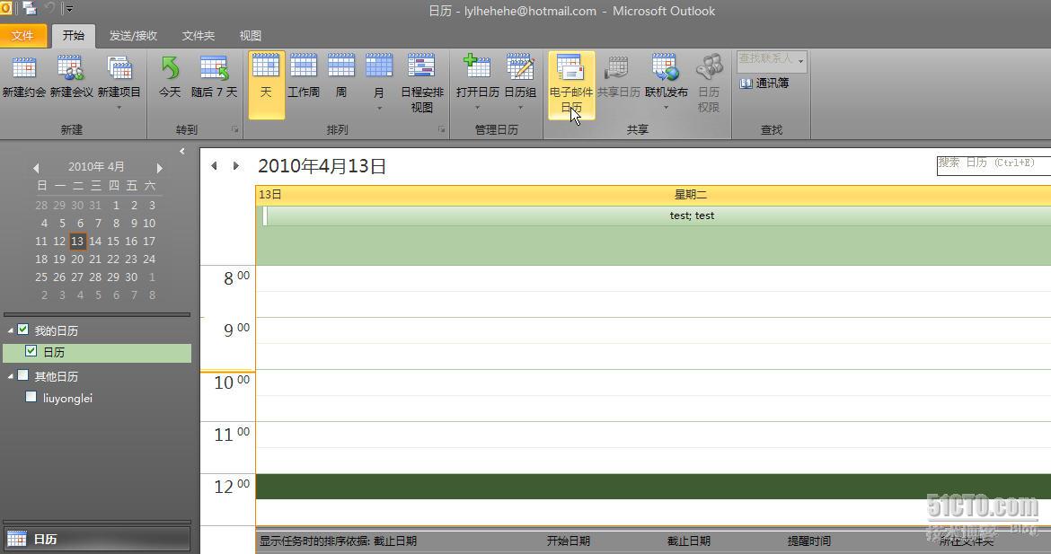Viewport: 1051px width, 554px height.
Task: Check the liuyonglei calendar checkbox
Action: [31, 397]
